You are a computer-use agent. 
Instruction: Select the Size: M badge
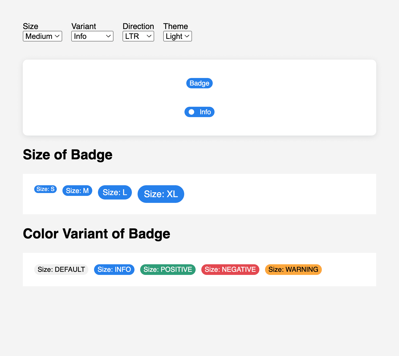77,191
